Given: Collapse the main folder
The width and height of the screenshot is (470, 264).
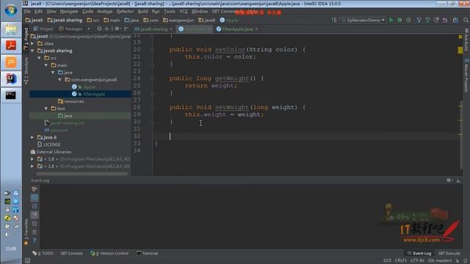Looking at the screenshot, I should (x=46, y=65).
